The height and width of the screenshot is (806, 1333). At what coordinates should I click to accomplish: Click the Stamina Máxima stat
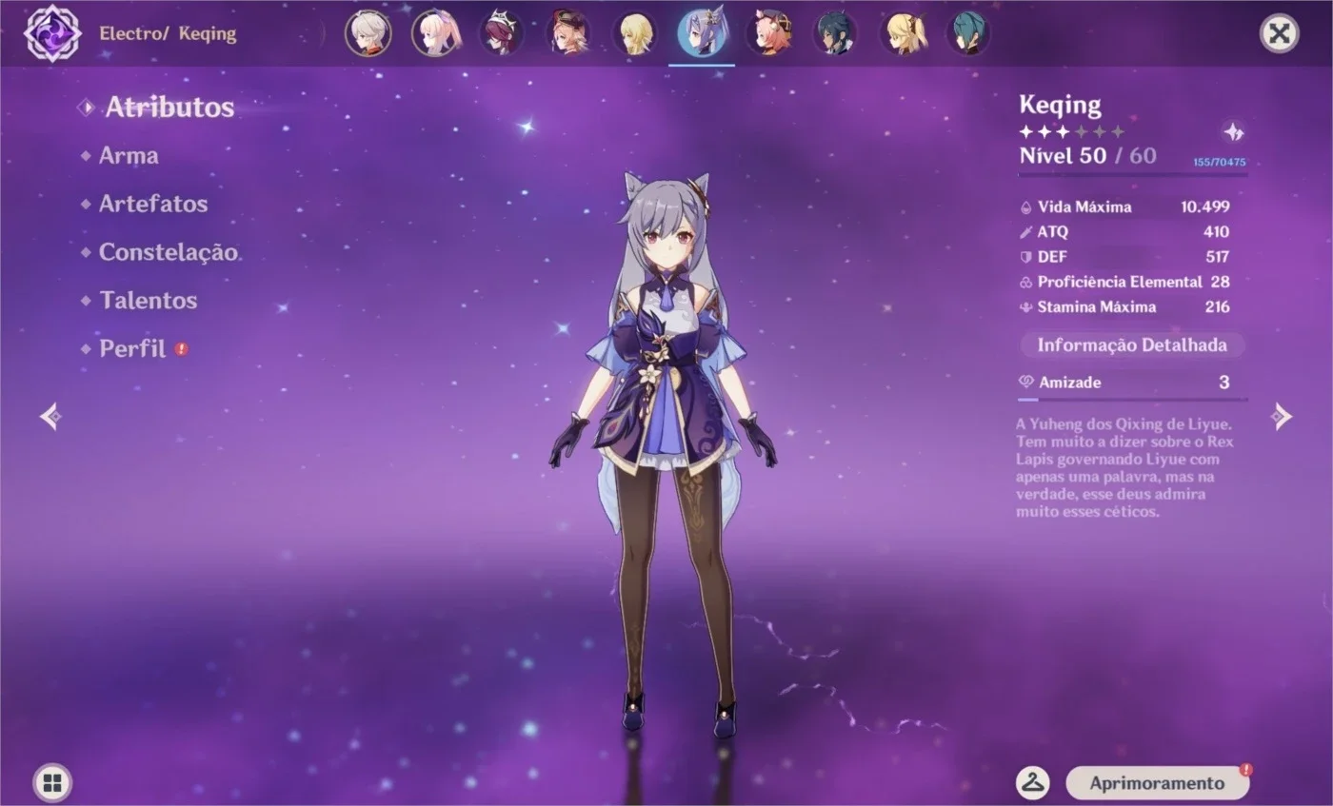[1124, 306]
